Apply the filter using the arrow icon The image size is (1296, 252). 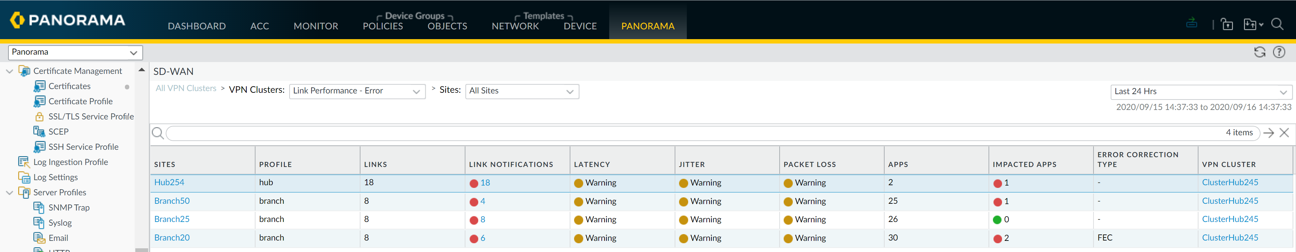[x=1268, y=133]
